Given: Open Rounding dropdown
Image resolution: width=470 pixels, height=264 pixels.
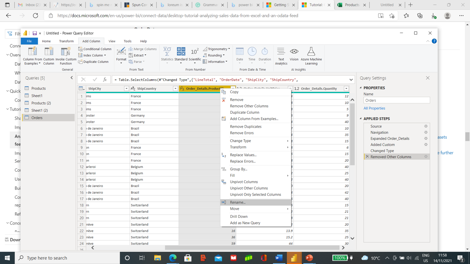Looking at the screenshot, I should [x=214, y=55].
